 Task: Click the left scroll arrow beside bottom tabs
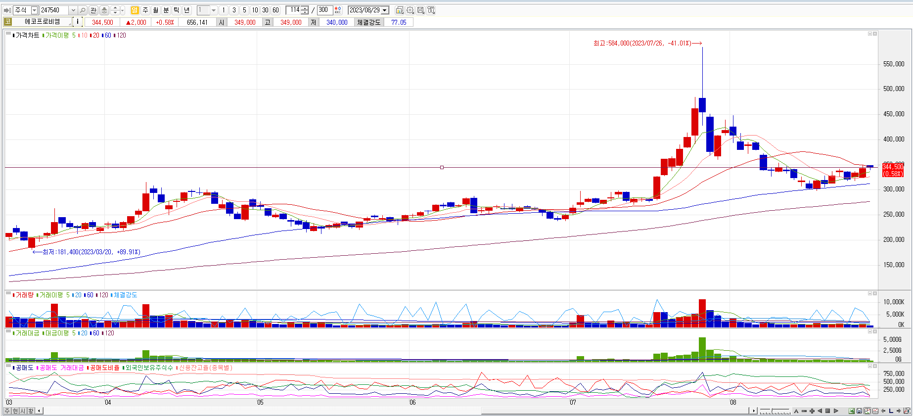[40, 411]
